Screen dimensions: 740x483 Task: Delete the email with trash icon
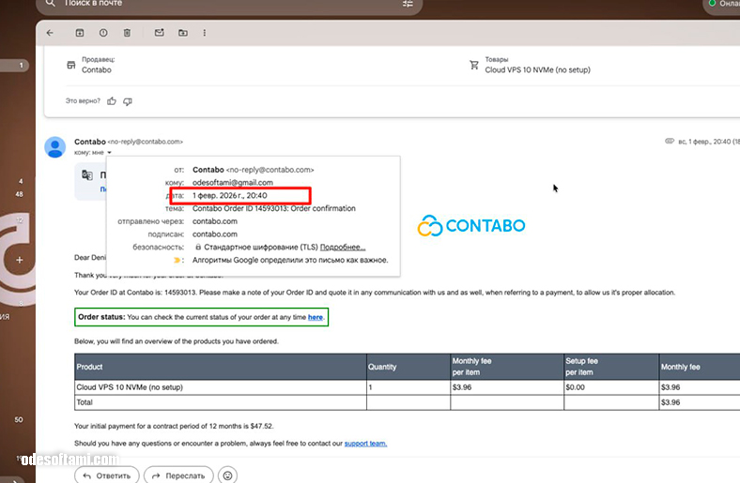coord(127,33)
